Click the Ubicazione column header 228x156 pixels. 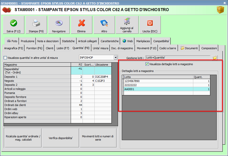(x=103, y=65)
